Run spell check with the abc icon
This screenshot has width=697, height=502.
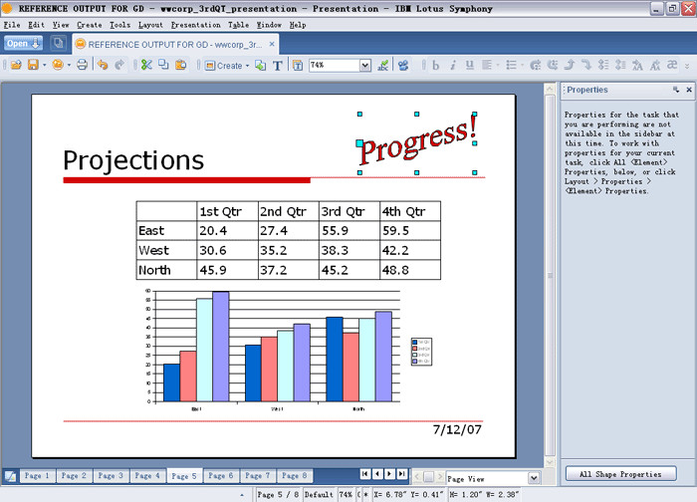[382, 66]
